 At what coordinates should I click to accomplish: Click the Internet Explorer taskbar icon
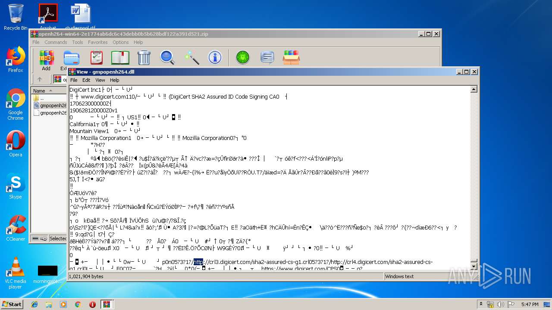pyautogui.click(x=34, y=304)
